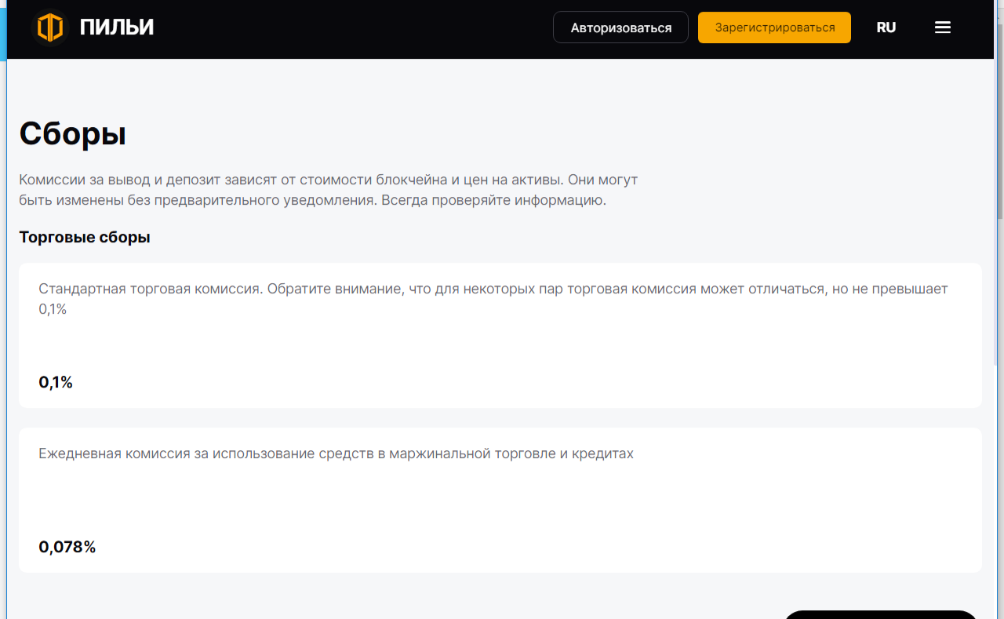Image resolution: width=1004 pixels, height=619 pixels.
Task: Open the RU language selector
Action: coord(886,27)
